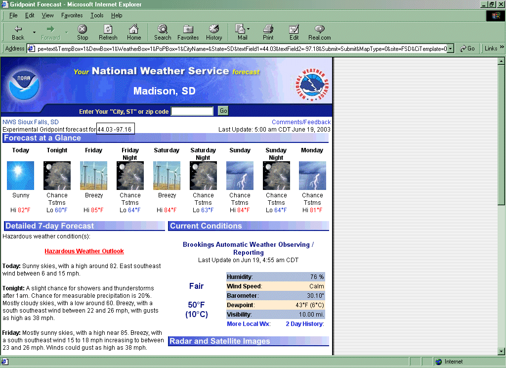Click Saturday Night forecast image
This screenshot has width=506, height=368.
(x=203, y=176)
